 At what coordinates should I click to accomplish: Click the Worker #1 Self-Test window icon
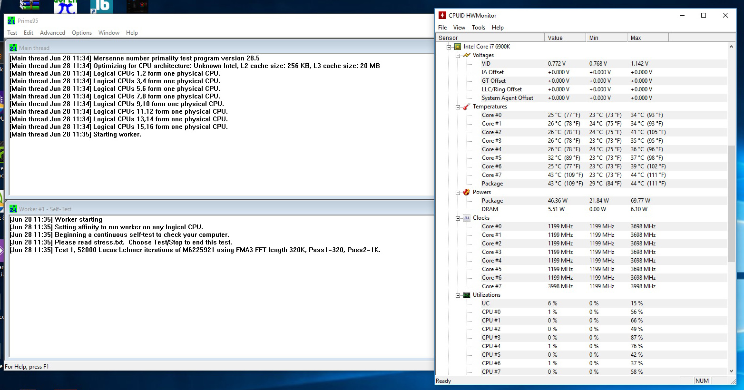[13, 209]
